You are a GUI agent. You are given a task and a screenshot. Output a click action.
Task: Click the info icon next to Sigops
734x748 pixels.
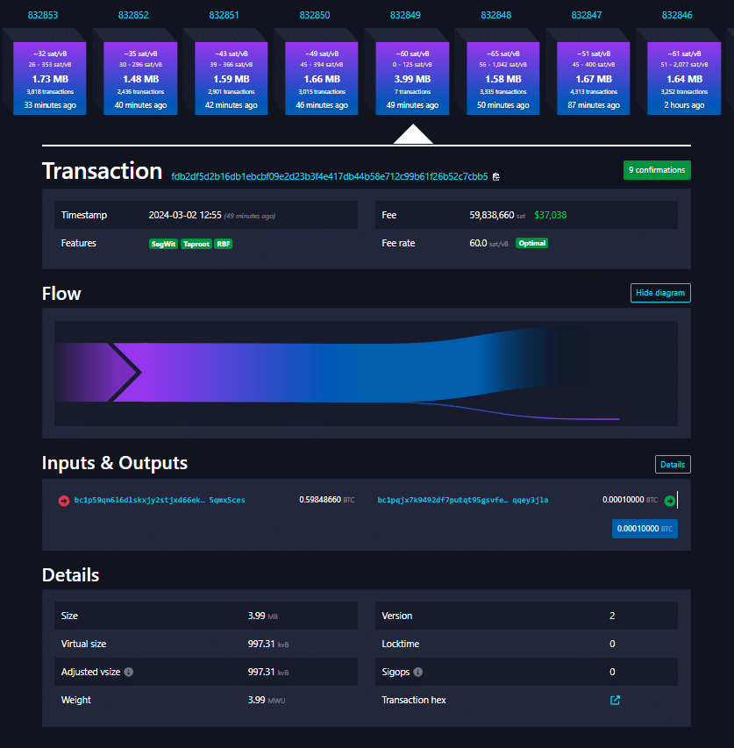coord(417,673)
